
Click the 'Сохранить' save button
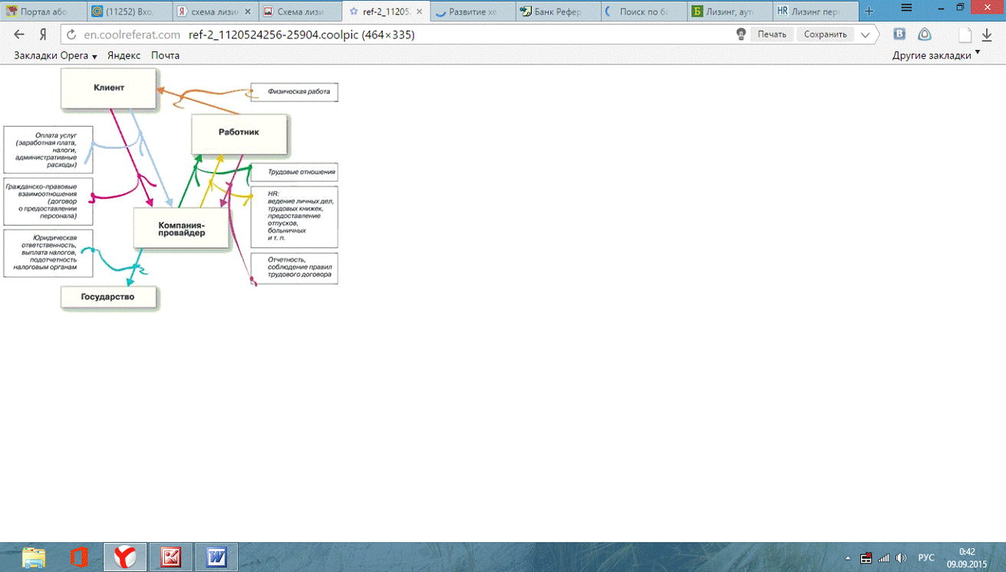(825, 35)
